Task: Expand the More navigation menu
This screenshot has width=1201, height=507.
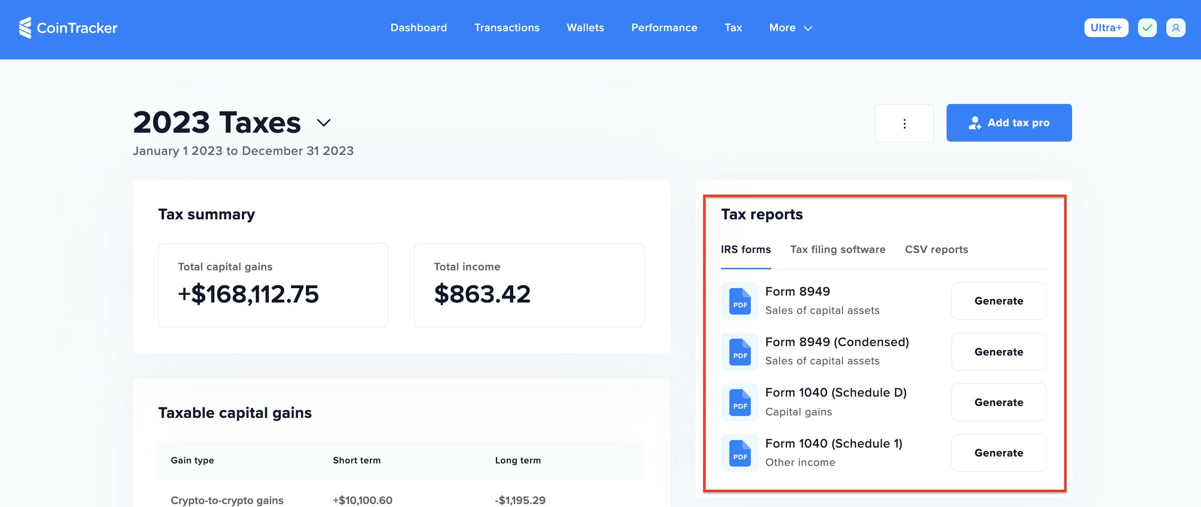Action: click(790, 28)
